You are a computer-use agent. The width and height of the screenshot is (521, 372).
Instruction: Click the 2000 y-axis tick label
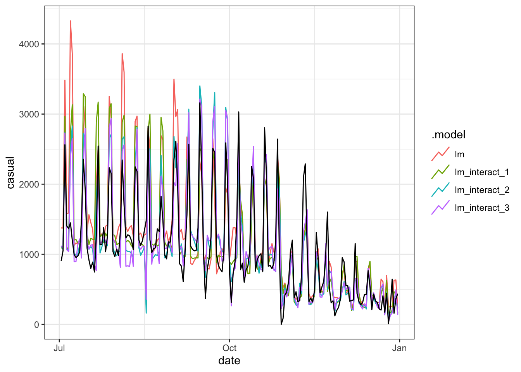(29, 184)
